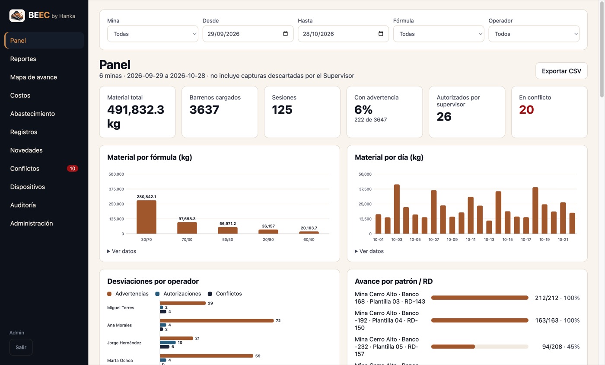This screenshot has height=365, width=605.
Task: Open the Mina dropdown
Action: 153,34
